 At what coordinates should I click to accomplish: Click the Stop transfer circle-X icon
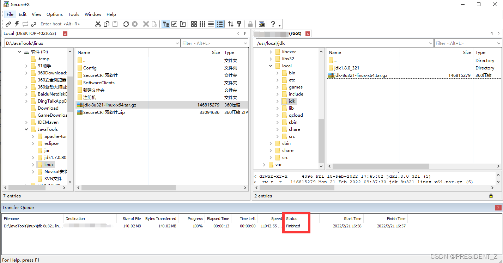135,24
